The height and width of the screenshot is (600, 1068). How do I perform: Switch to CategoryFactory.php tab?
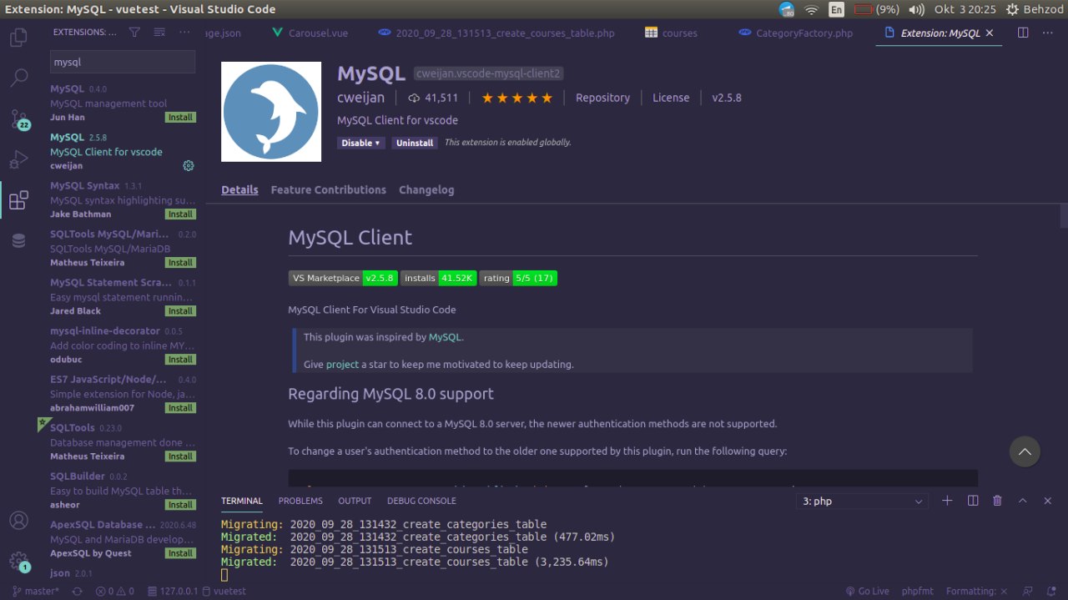796,33
